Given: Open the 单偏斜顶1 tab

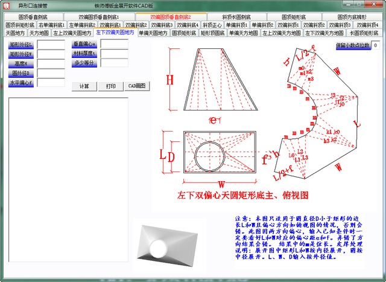Looking at the screenshot, I should pyautogui.click(x=236, y=25).
